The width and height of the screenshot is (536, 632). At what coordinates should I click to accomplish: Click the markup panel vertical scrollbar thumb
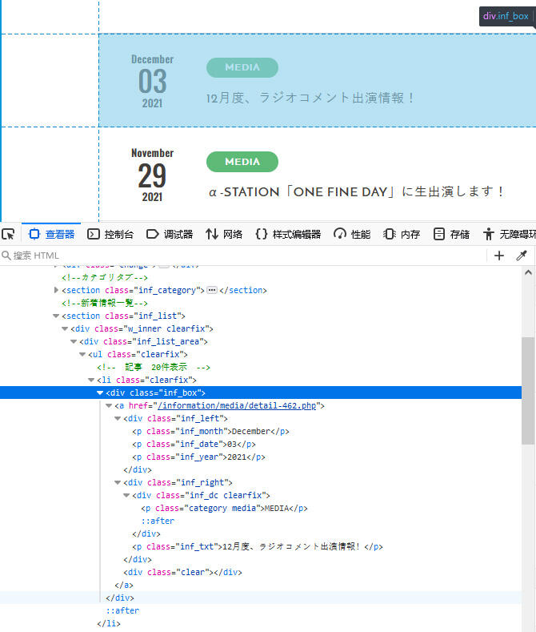coord(528,391)
